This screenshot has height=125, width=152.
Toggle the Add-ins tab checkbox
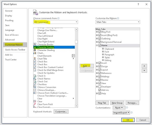[100, 90]
